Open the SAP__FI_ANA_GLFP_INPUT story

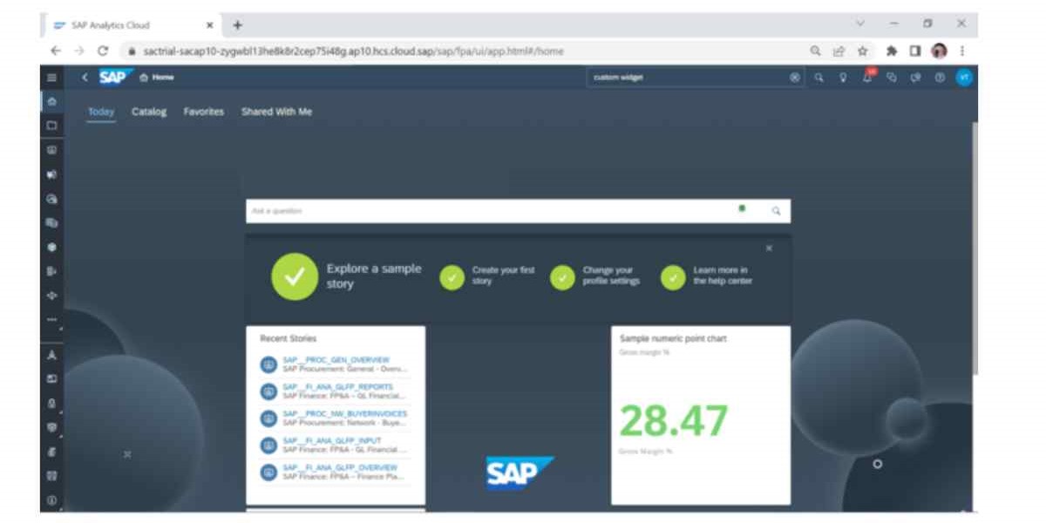click(x=332, y=441)
